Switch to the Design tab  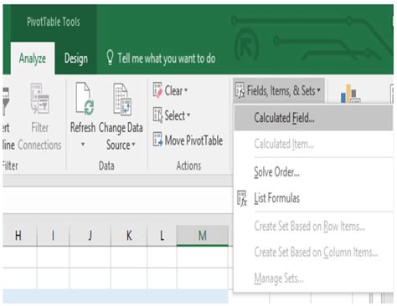(x=76, y=59)
